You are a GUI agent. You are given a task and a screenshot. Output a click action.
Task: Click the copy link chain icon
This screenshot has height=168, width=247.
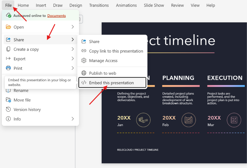pyautogui.click(x=84, y=51)
